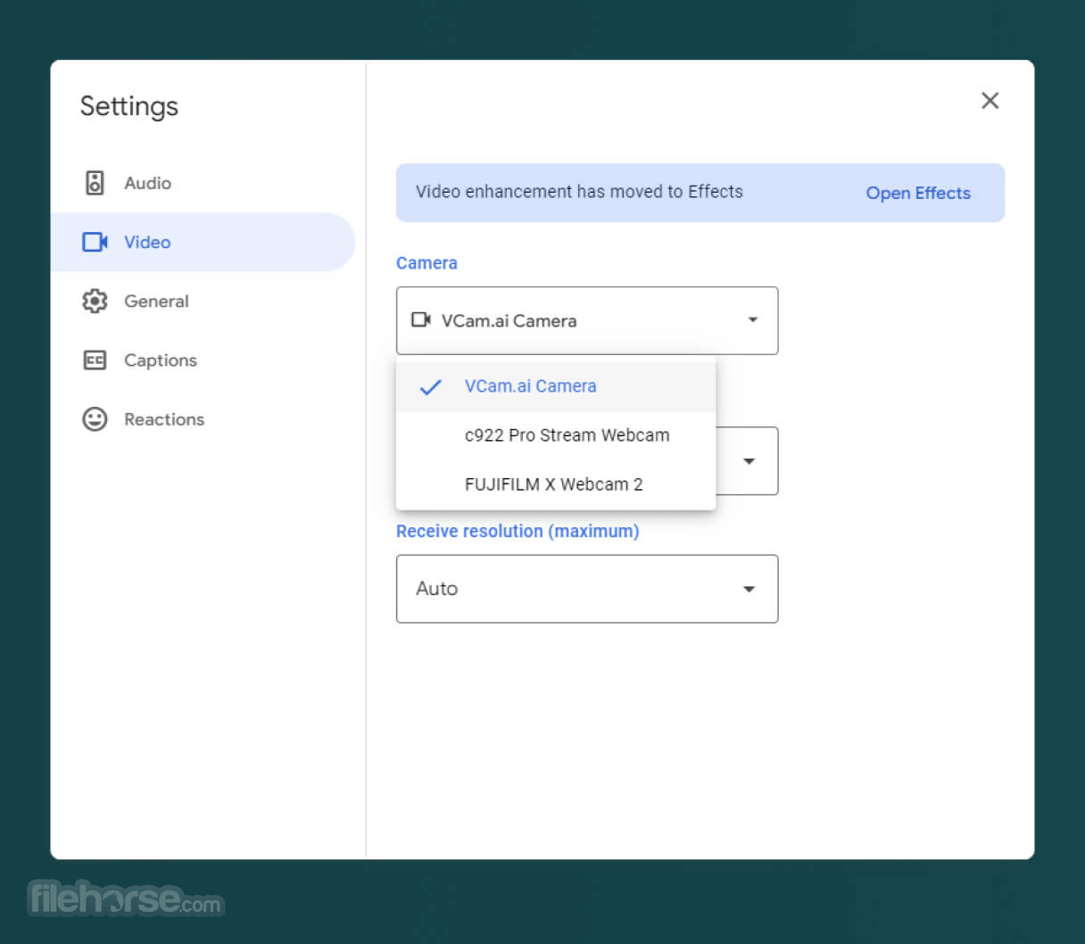Pick FUJIFILM X Webcam 2

pos(556,484)
